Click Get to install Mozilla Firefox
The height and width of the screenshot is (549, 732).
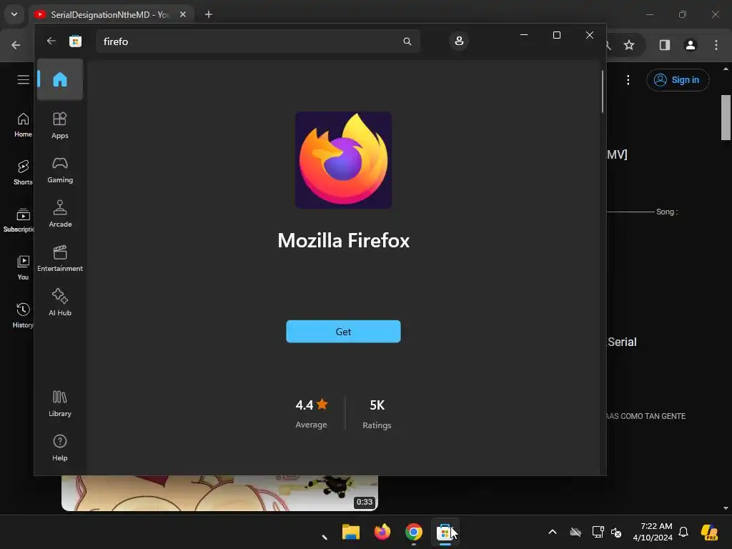343,332
